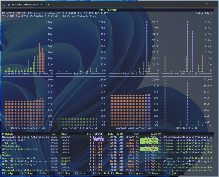Open F9 About in the function bar

click(154, 173)
